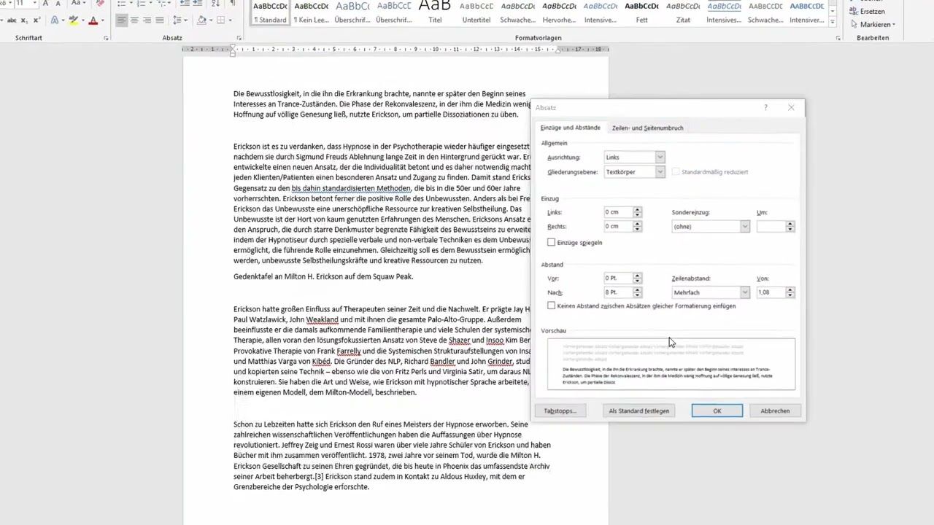The image size is (934, 525).
Task: Increase Links indent with up arrow
Action: [x=638, y=209]
